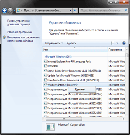This screenshot has width=130, height=135.
Task: Sort by the 'Программа' column header
Action: pos(116,50)
